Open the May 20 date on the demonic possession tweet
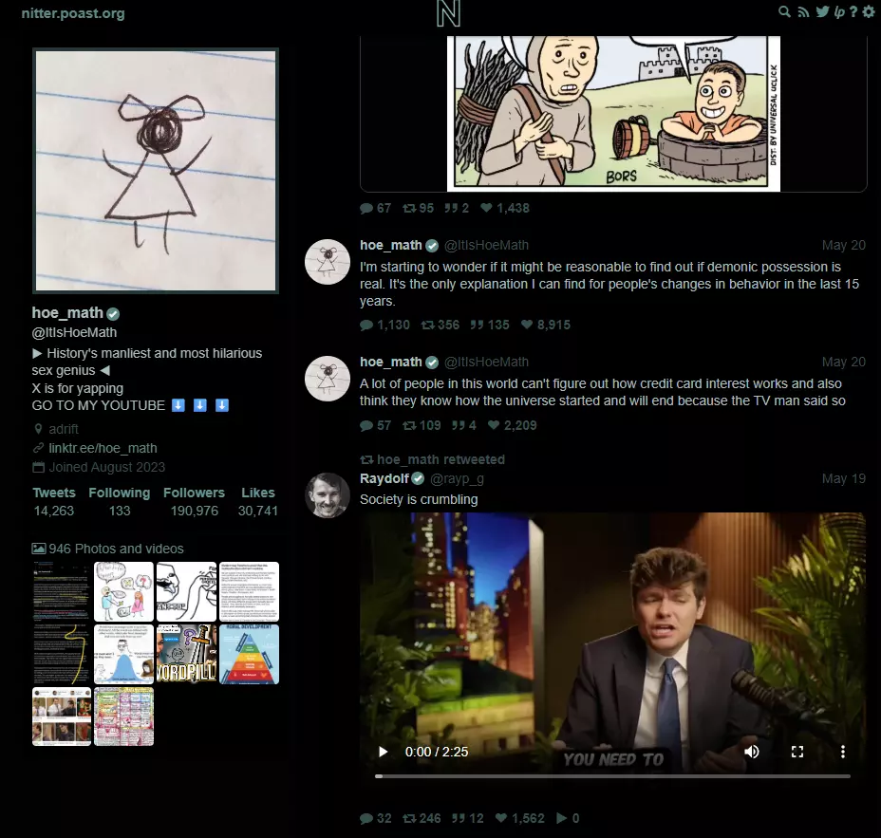The height and width of the screenshot is (838, 881). (x=843, y=246)
